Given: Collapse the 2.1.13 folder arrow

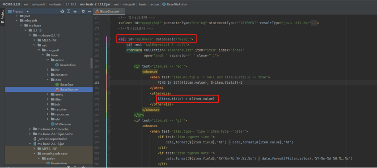Looking at the screenshot, I should [26, 30].
